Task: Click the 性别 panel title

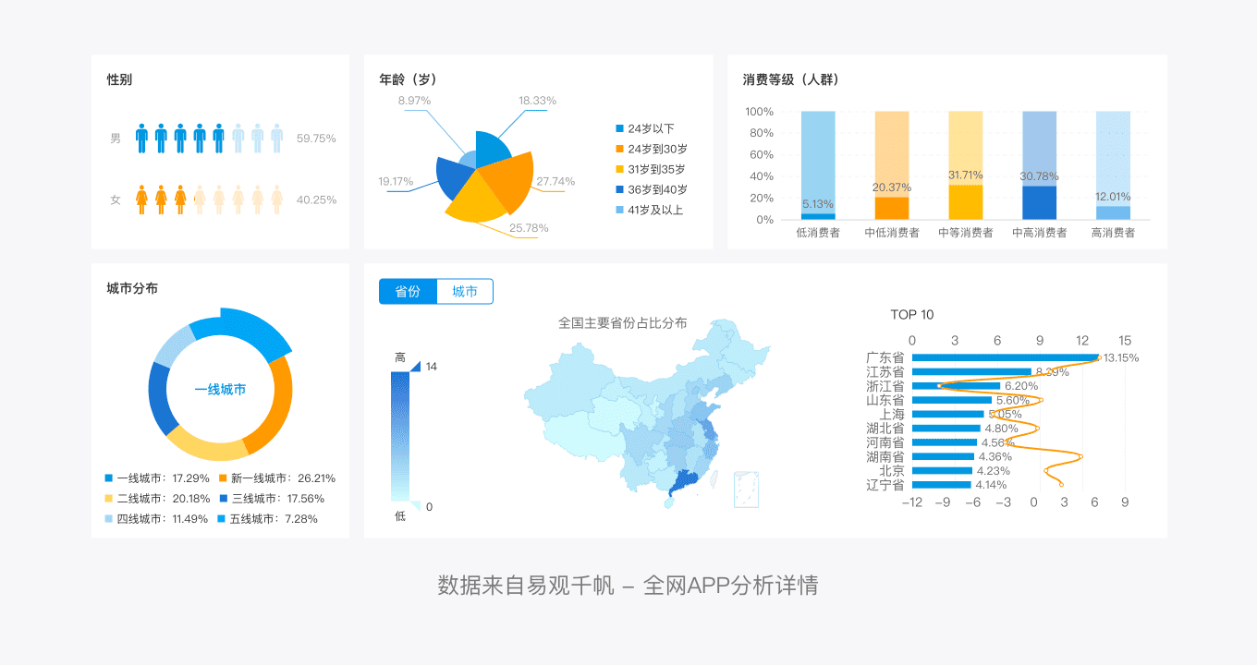Action: 119,79
